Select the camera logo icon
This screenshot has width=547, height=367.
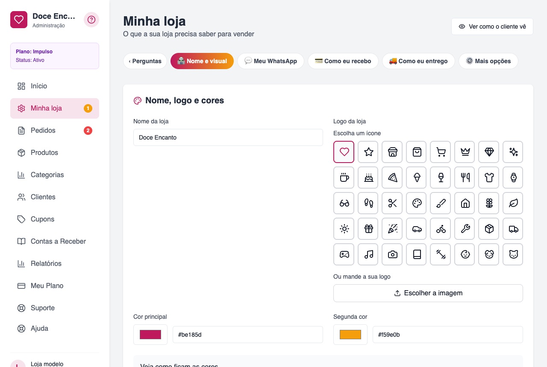[392, 254]
